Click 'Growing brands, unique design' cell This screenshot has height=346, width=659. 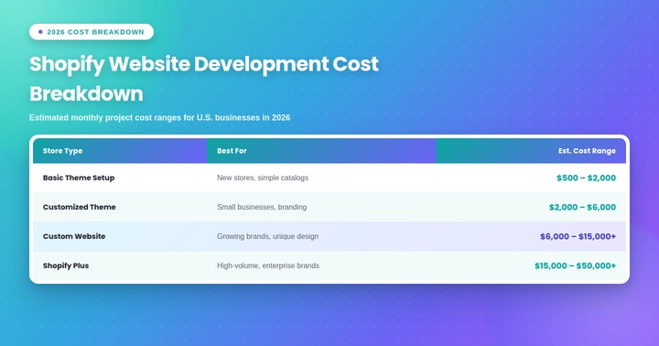321,237
